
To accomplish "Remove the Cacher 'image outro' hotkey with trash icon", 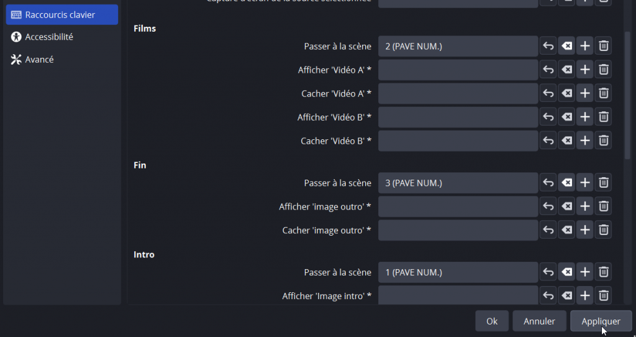I will tap(603, 230).
